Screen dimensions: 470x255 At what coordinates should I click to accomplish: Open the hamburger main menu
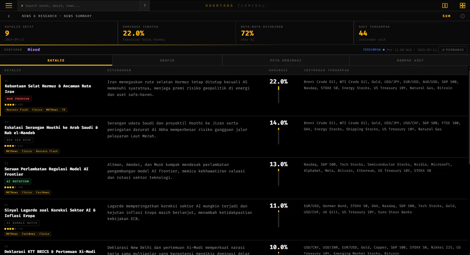[x=9, y=6]
